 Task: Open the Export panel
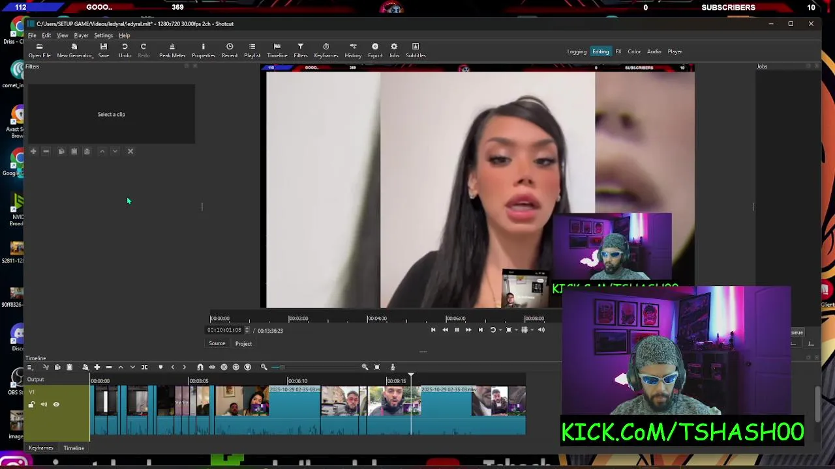pos(375,50)
